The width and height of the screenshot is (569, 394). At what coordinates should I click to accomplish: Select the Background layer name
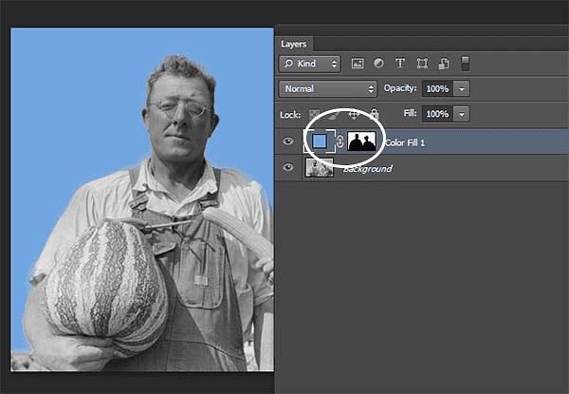tap(367, 168)
